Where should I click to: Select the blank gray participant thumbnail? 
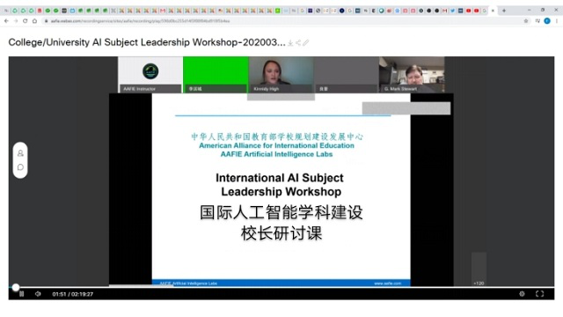pos(347,75)
